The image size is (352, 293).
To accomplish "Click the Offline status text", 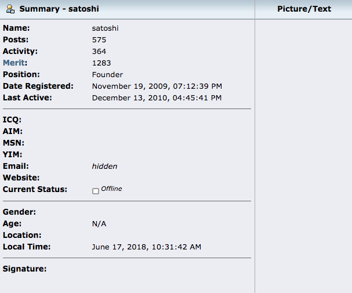I will 111,189.
